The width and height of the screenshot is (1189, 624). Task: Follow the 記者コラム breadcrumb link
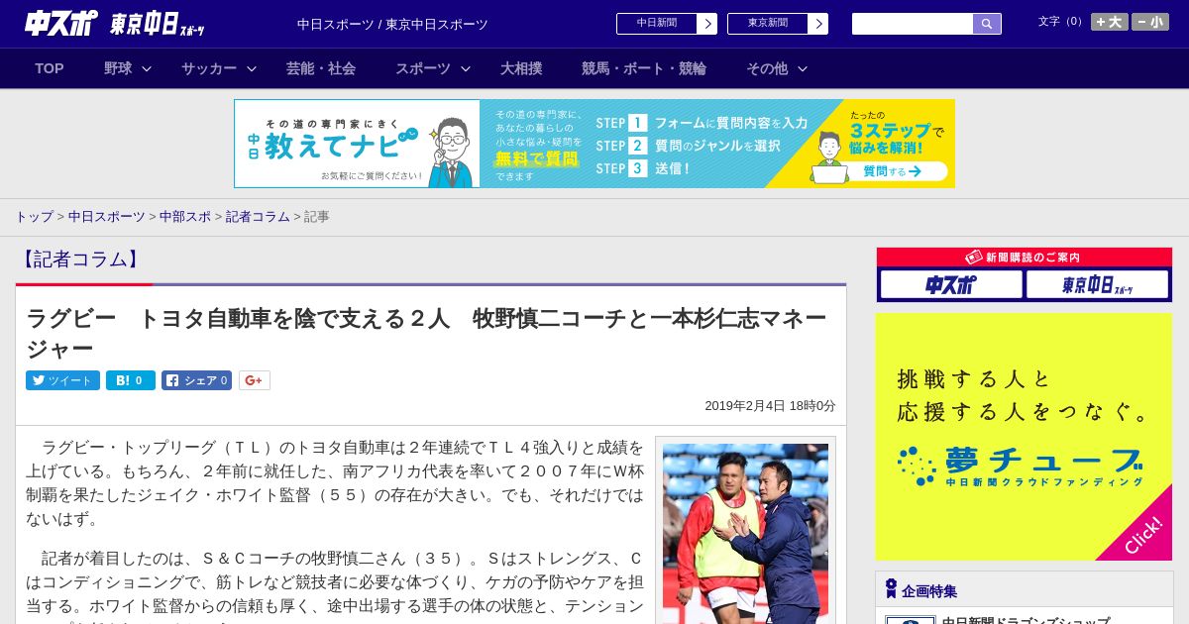258,216
